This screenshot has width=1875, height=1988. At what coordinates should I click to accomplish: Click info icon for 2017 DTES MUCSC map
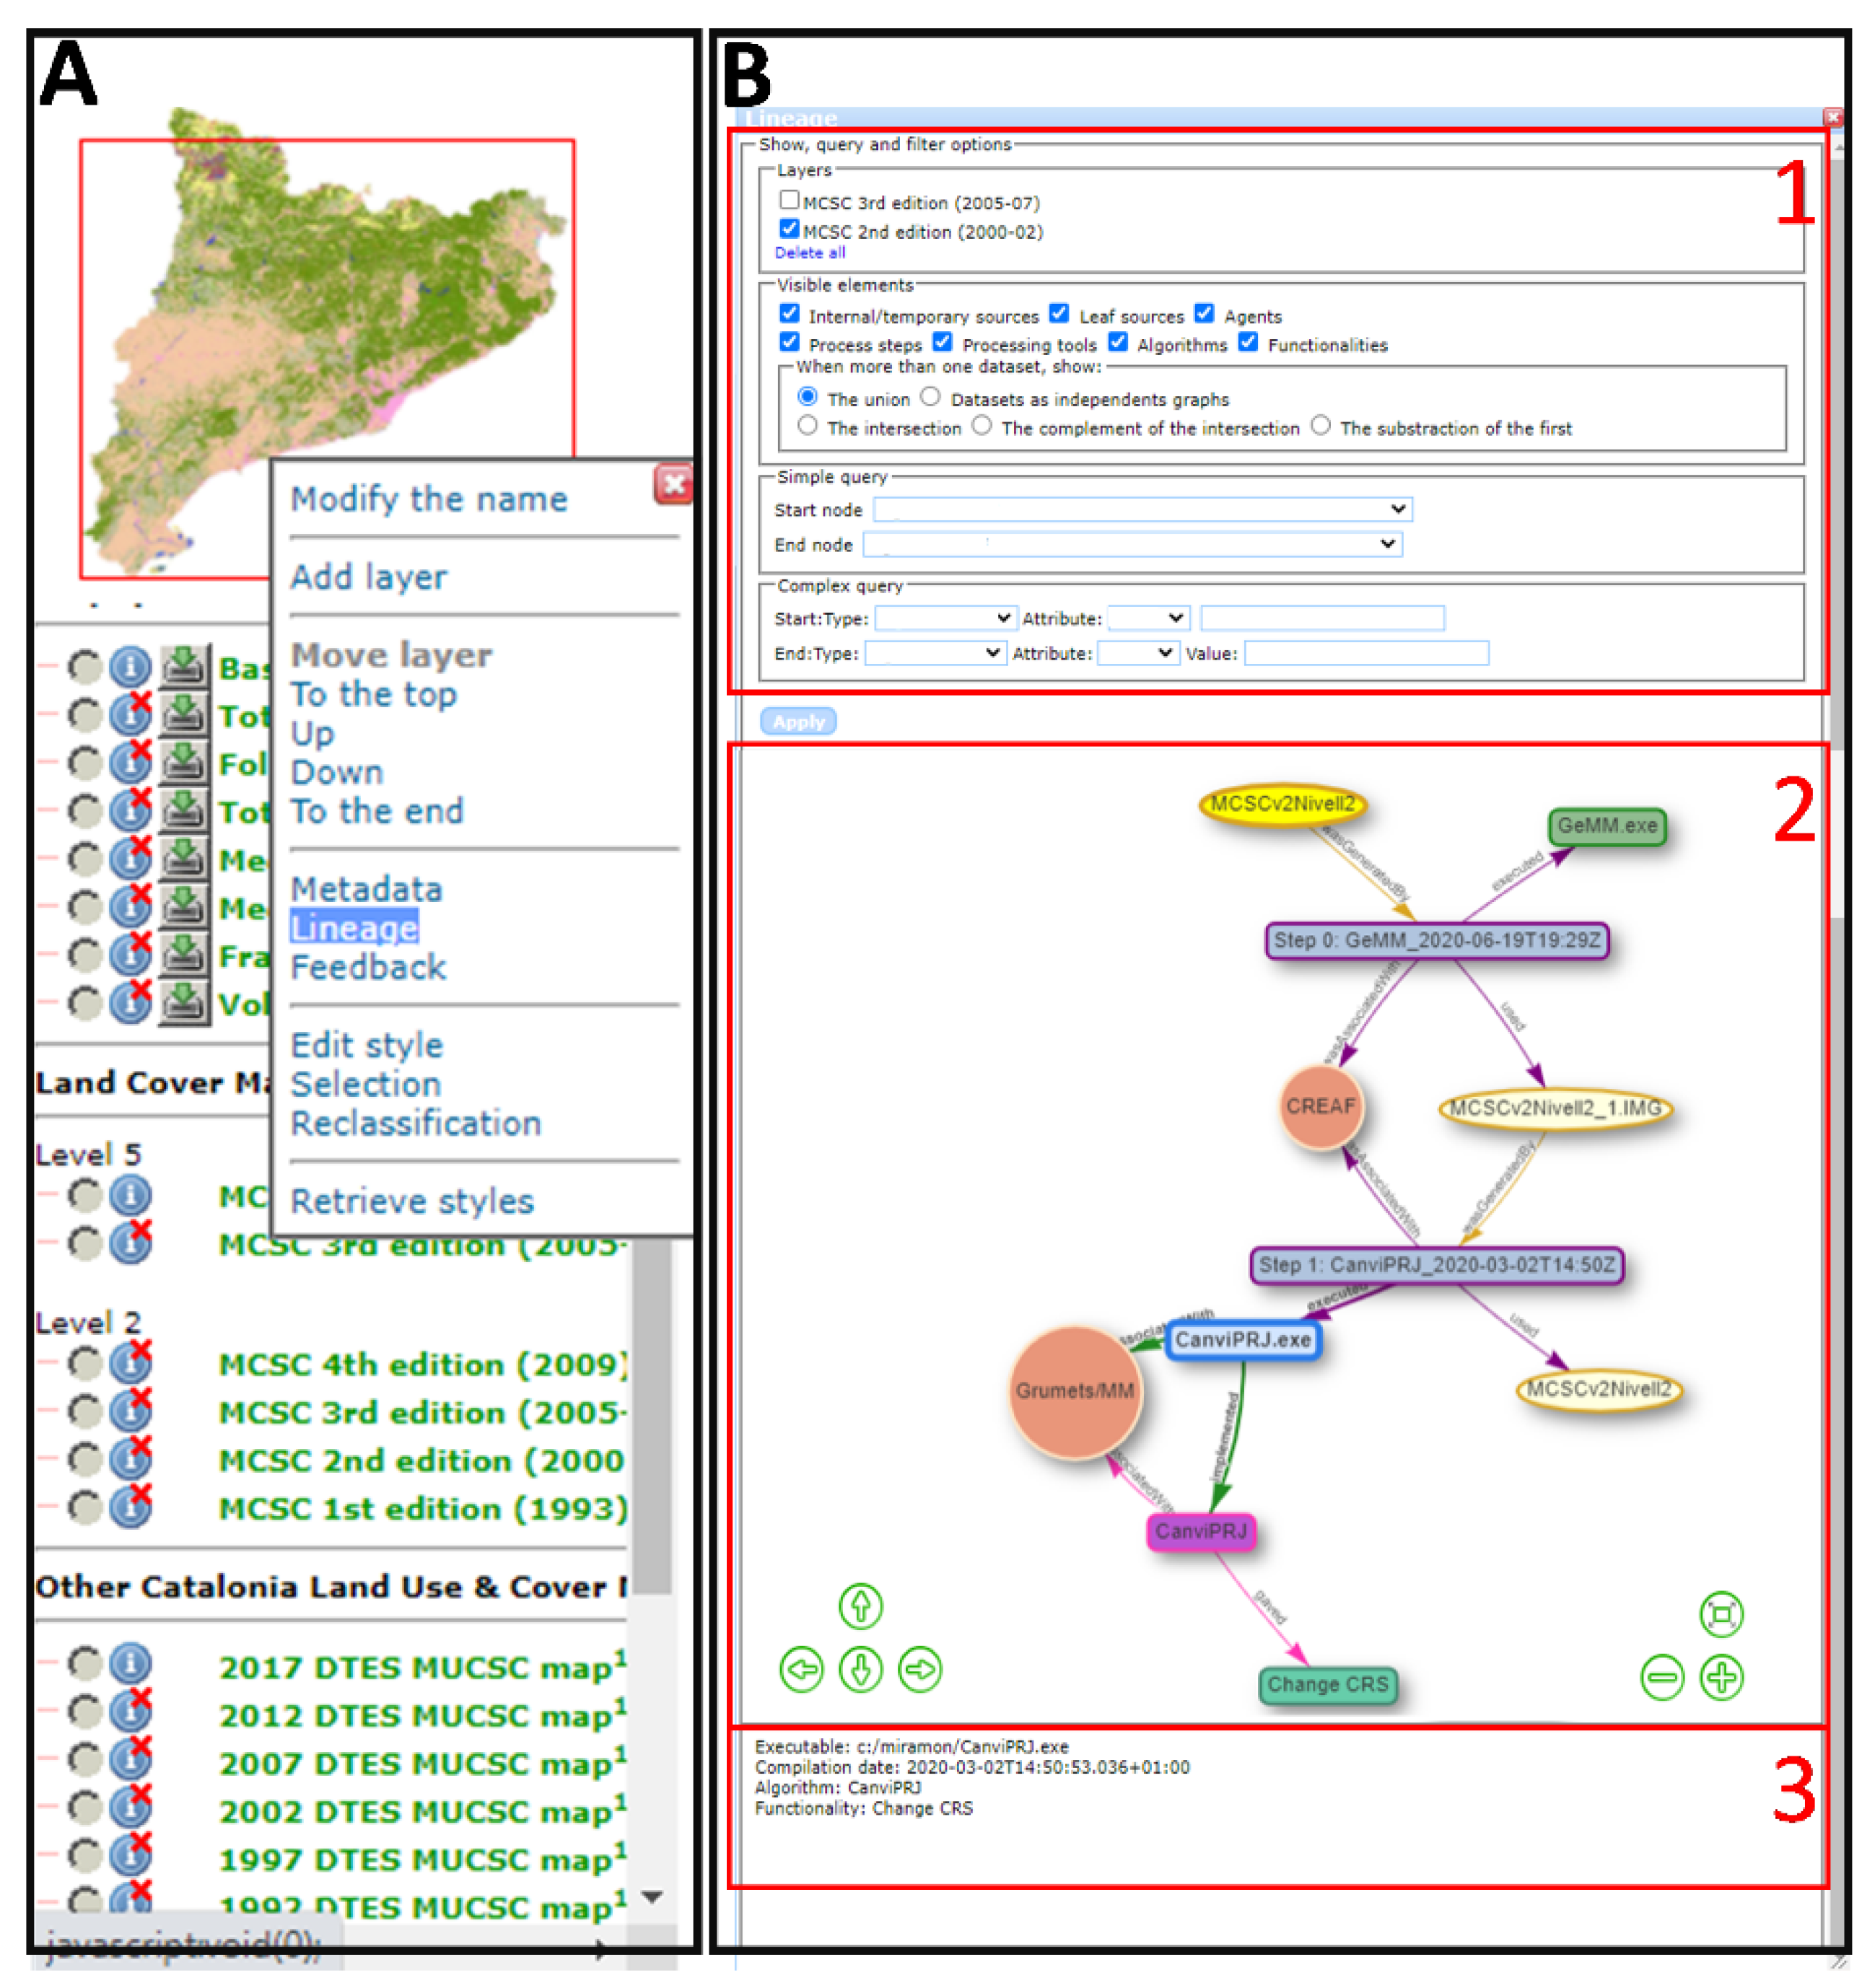(130, 1664)
